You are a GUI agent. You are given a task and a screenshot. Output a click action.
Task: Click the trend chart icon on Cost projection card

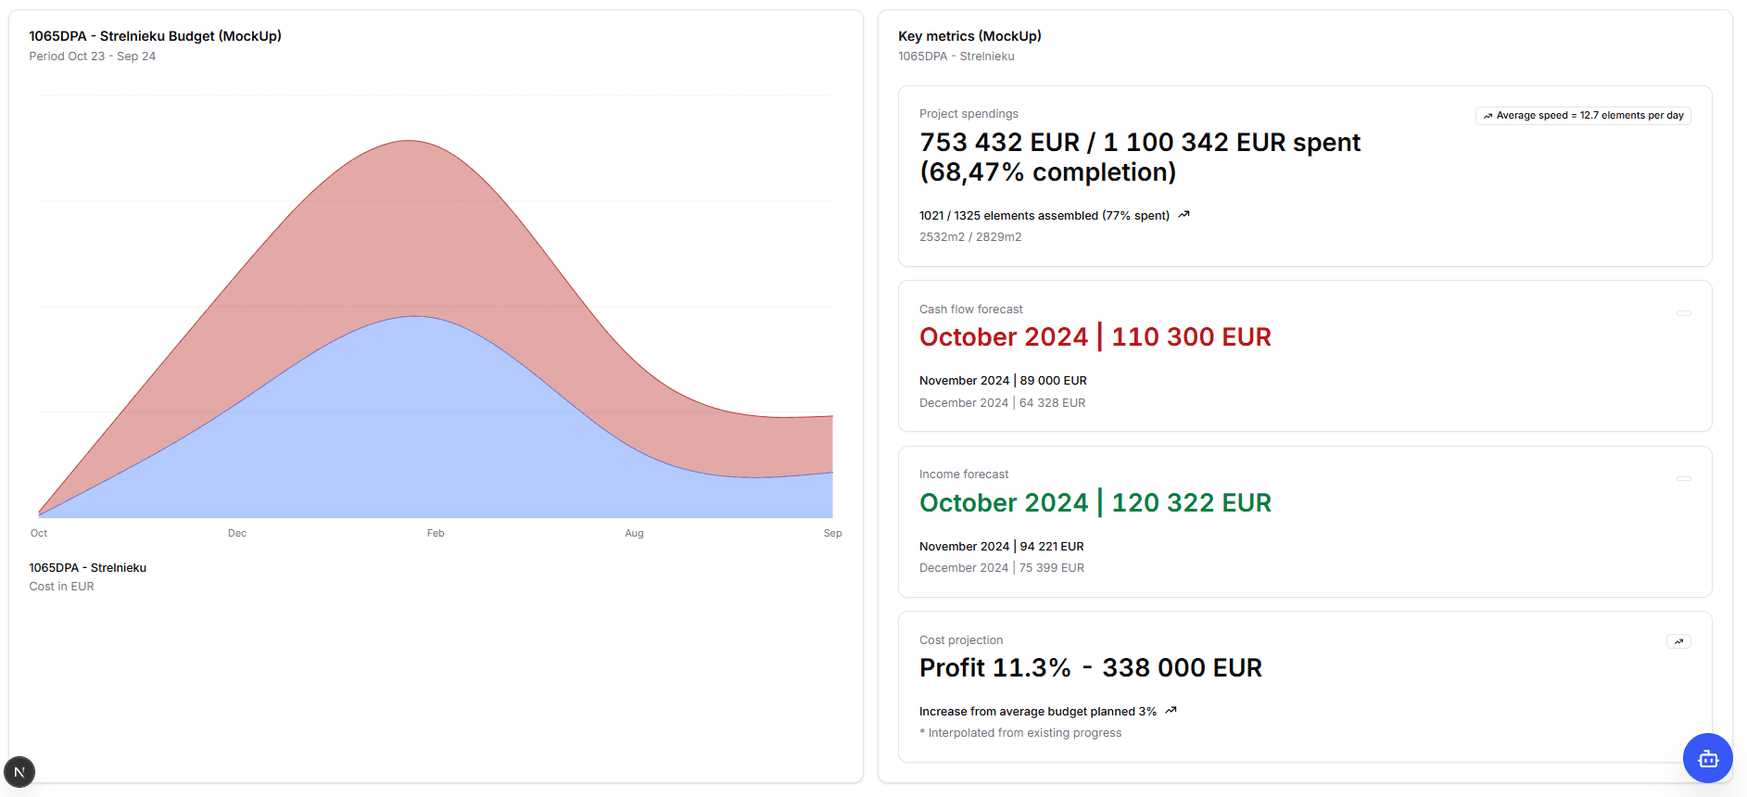coord(1677,641)
